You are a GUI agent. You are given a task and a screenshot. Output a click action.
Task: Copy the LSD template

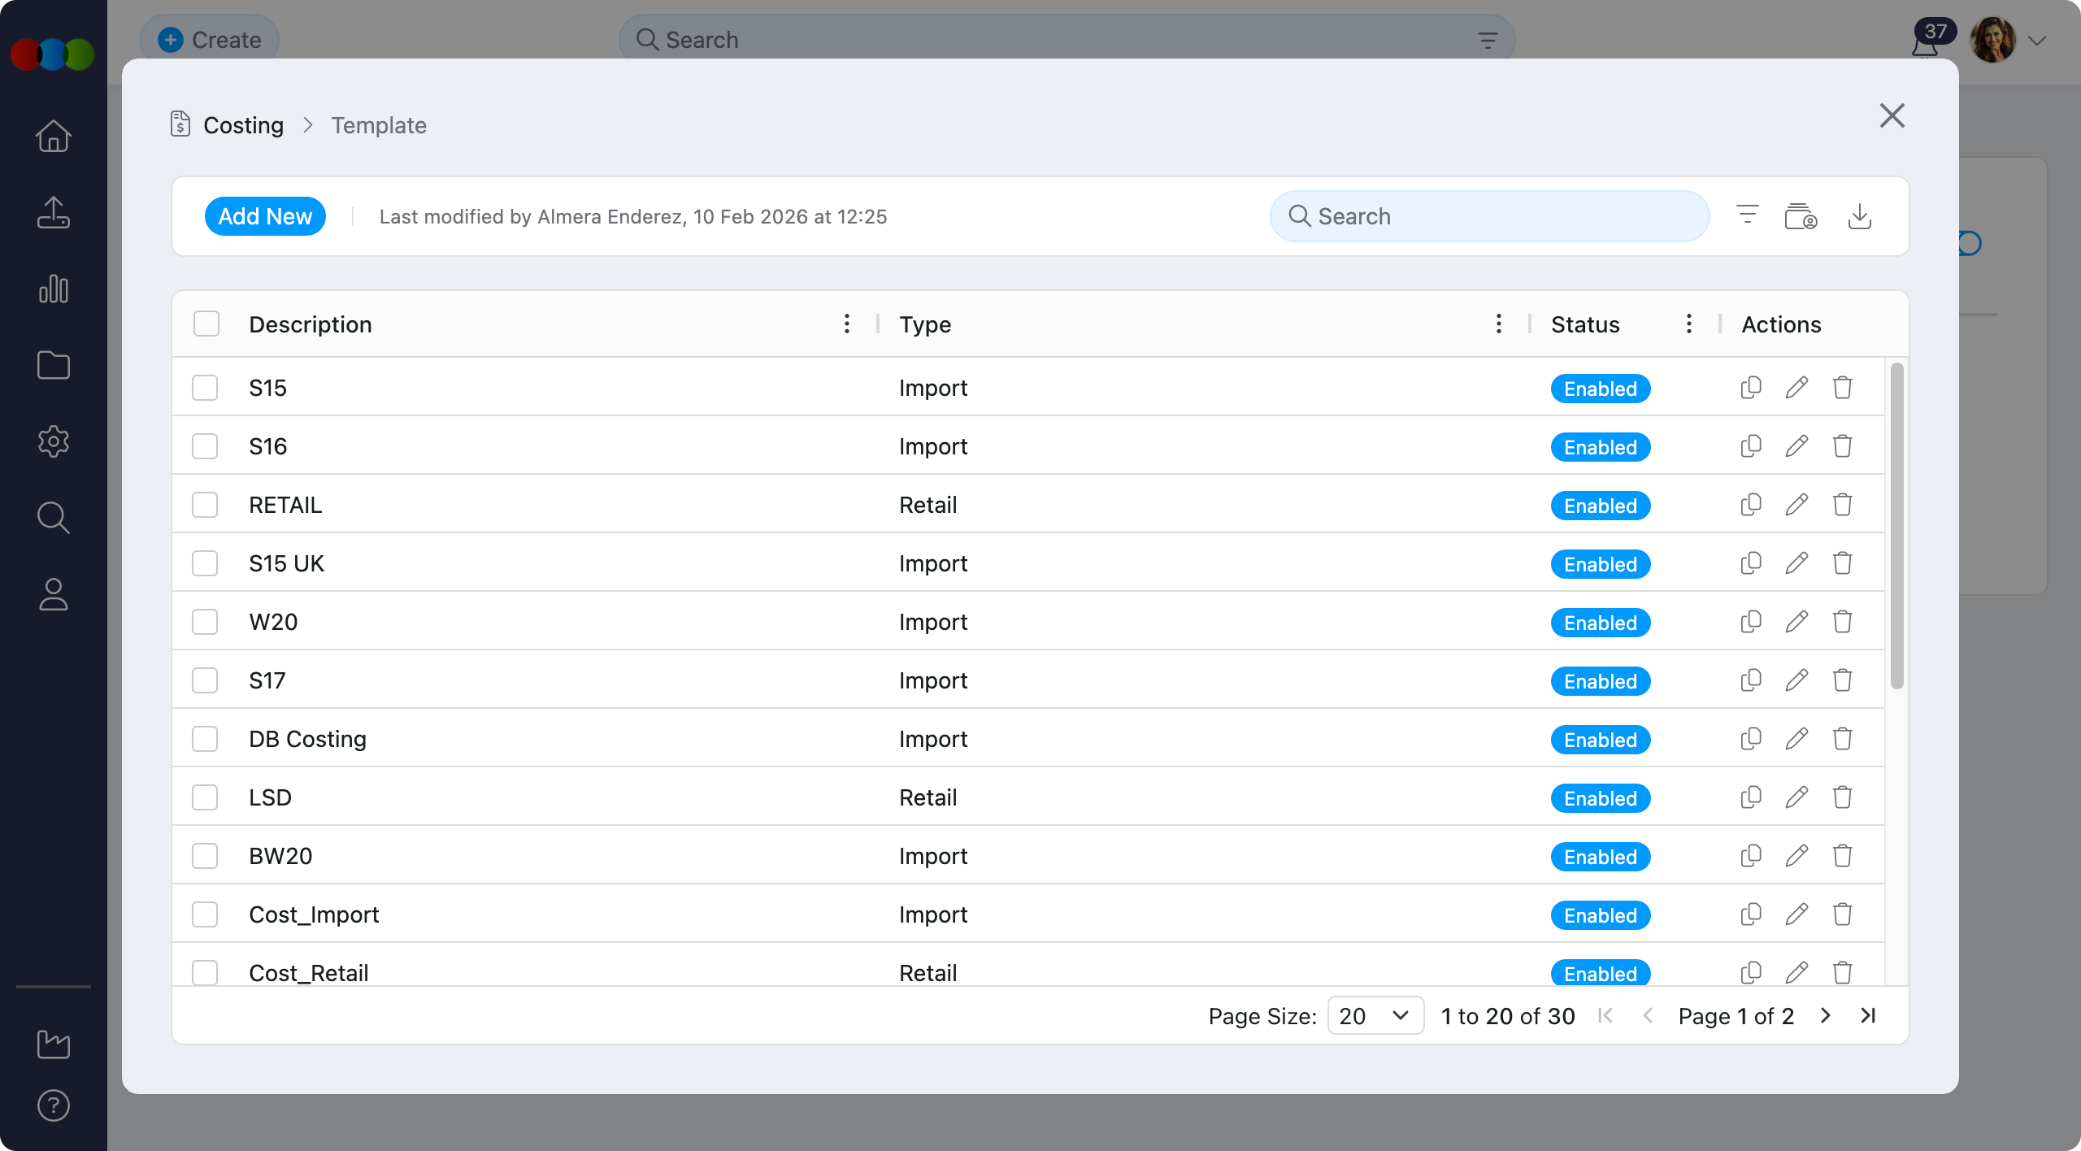(1751, 797)
